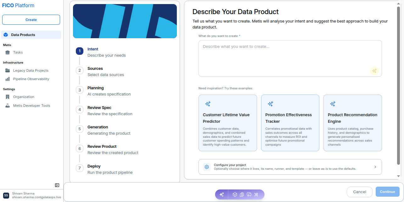Click step 5 Generation circle
Viewport: 404px width, 202px height.
pyautogui.click(x=80, y=129)
